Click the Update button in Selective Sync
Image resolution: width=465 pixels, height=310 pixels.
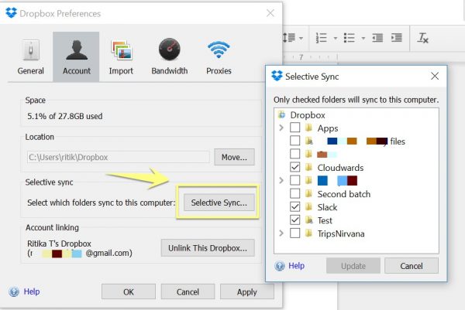tap(353, 266)
